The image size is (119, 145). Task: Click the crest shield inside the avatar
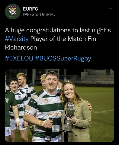(13, 11)
